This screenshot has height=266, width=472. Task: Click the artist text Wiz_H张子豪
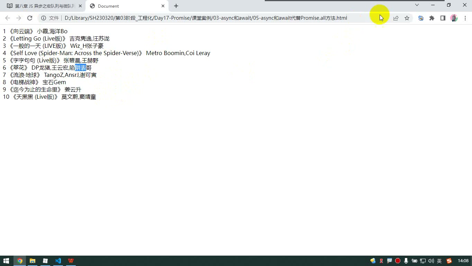87,46
